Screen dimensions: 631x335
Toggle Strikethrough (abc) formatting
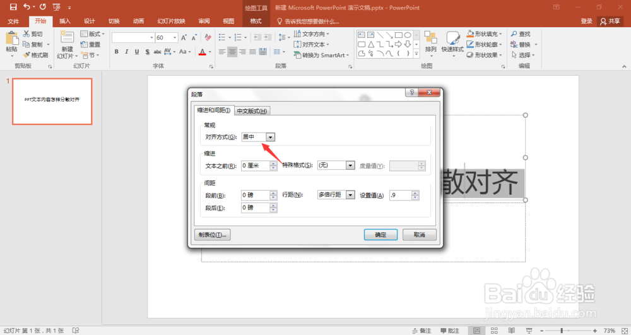(157, 52)
